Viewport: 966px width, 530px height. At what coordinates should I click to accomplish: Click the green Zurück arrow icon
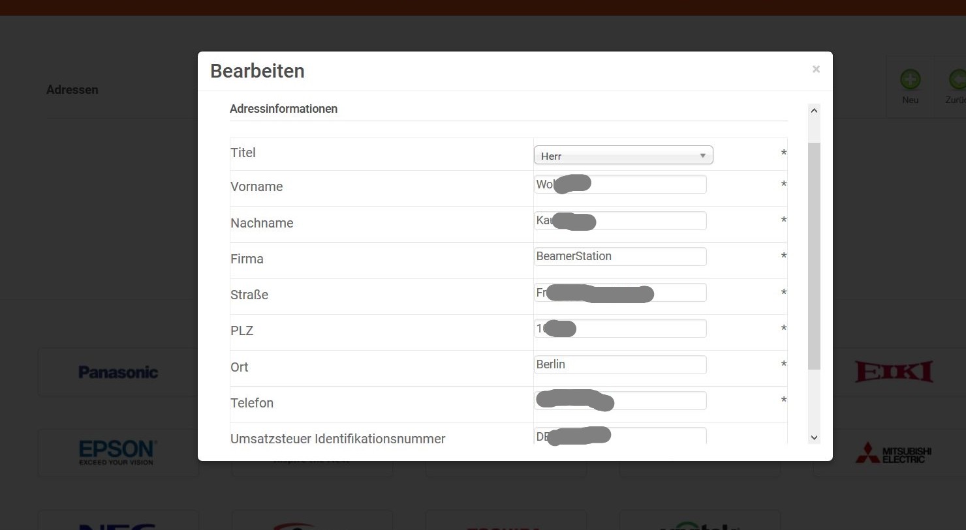pos(957,80)
